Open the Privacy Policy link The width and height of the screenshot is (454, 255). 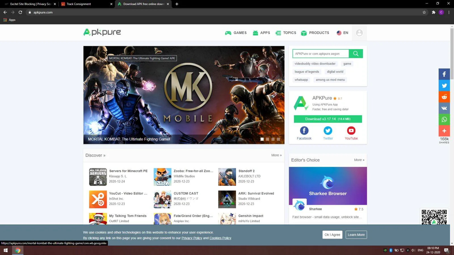(192, 238)
